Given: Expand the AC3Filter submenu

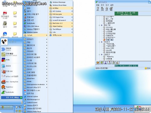Looking at the screenshot, I should [61, 8].
